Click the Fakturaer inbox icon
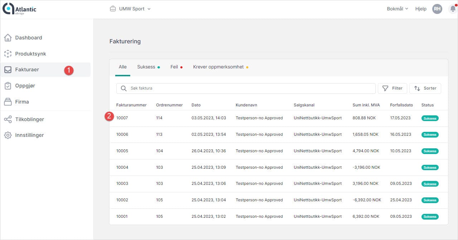 tap(8, 69)
